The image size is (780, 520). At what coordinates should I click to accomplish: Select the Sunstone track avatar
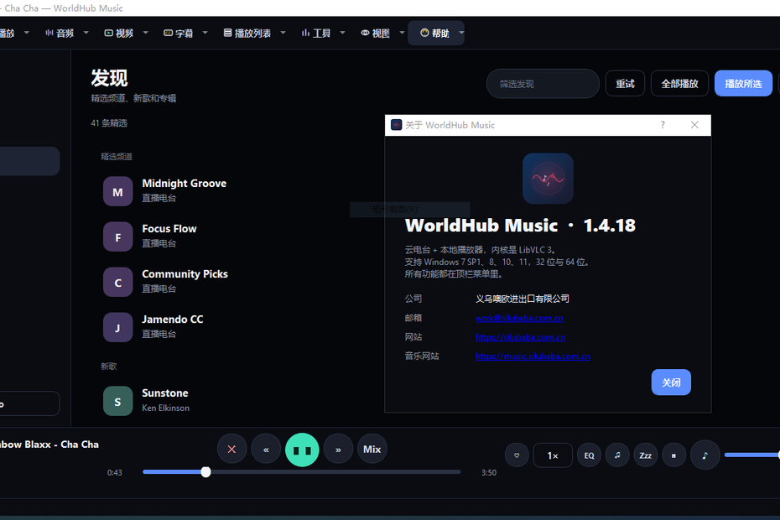click(118, 401)
